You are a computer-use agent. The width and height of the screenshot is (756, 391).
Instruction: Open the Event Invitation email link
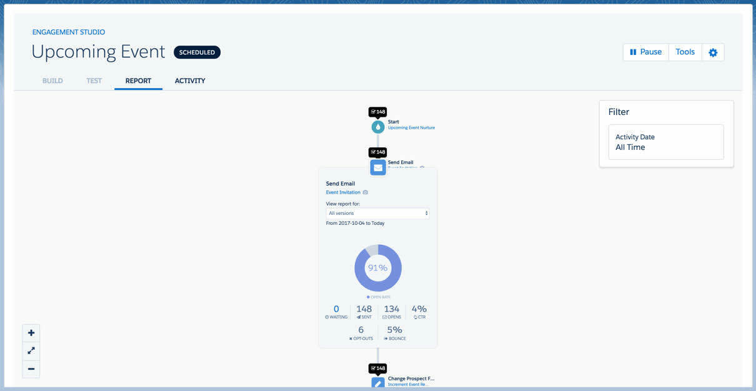(343, 192)
